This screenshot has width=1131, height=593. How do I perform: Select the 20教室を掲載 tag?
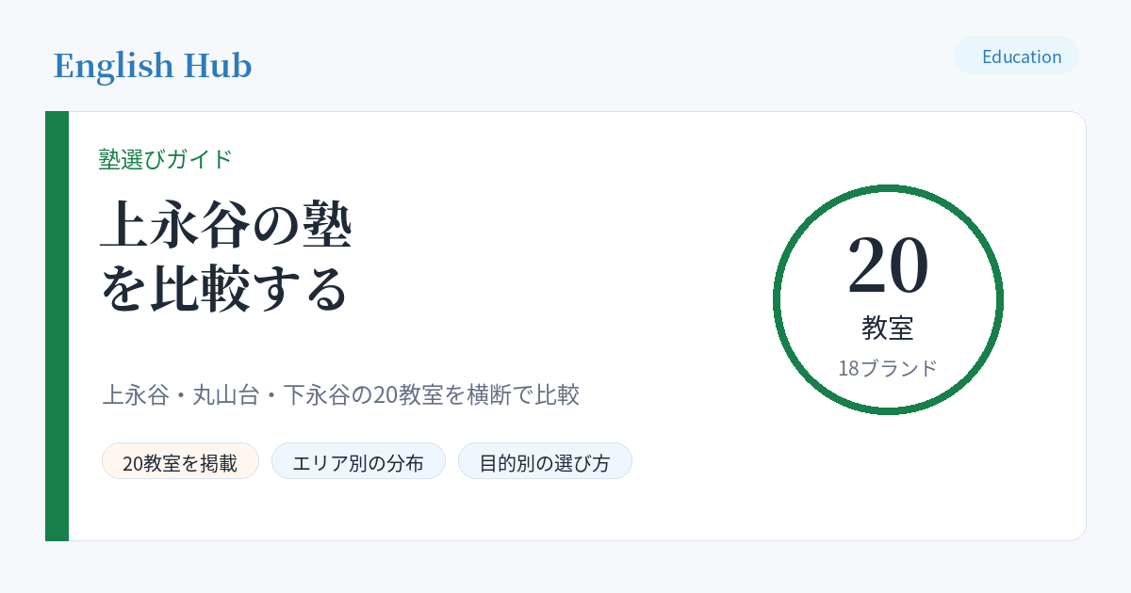(x=180, y=461)
